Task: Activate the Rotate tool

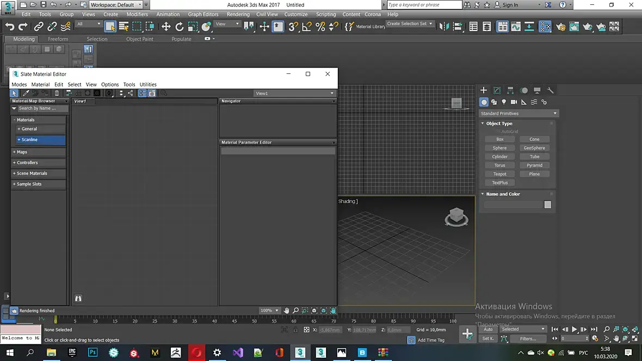Action: 180,26
